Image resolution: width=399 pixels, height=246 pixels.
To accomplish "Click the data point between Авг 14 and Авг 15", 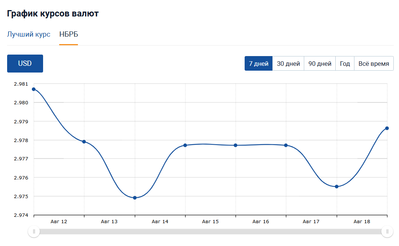I will (x=185, y=145).
